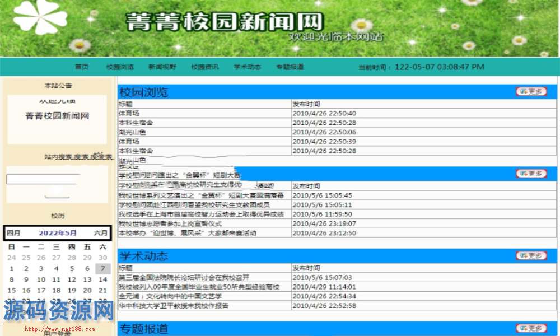
Task: Open 专题报道 from the navigation bar
Action: (x=290, y=67)
